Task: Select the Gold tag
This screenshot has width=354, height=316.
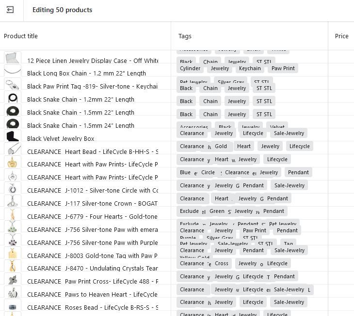Action: (221, 146)
